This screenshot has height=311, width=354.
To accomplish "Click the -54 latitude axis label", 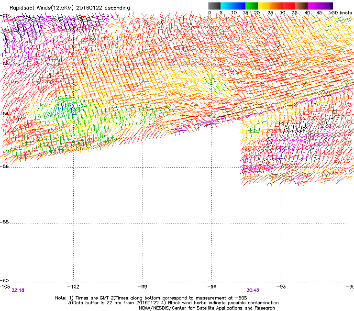I will (x=4, y=113).
